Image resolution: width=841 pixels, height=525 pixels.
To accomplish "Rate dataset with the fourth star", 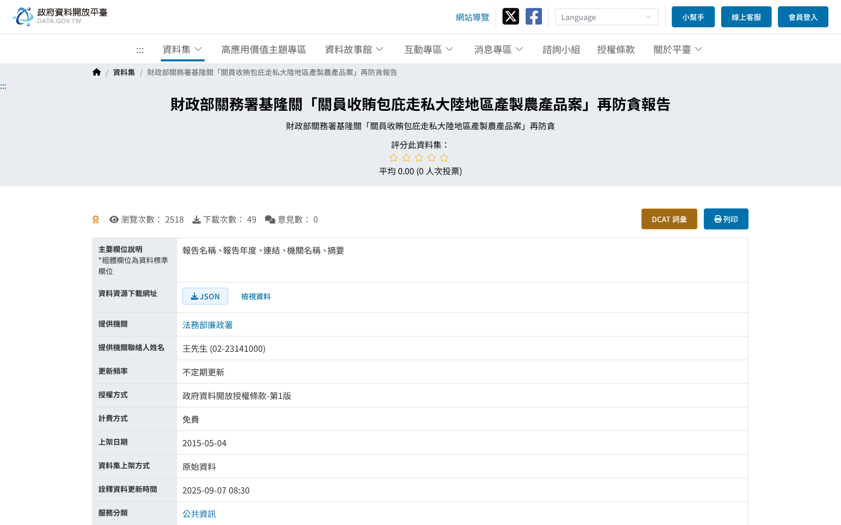I will 432,158.
